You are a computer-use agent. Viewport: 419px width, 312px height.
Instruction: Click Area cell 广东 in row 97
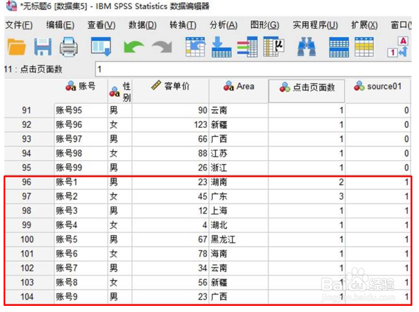click(239, 196)
